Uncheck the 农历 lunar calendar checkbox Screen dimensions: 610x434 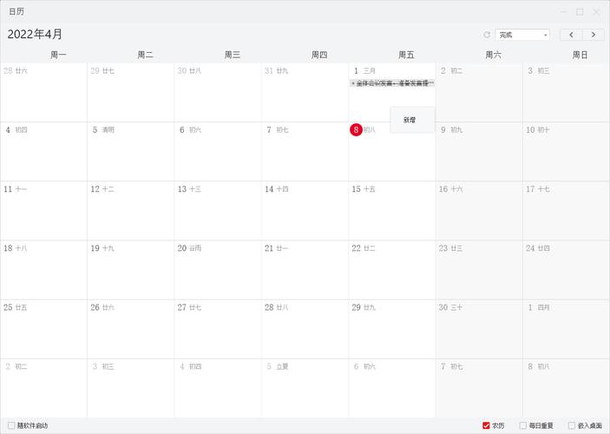coord(486,425)
